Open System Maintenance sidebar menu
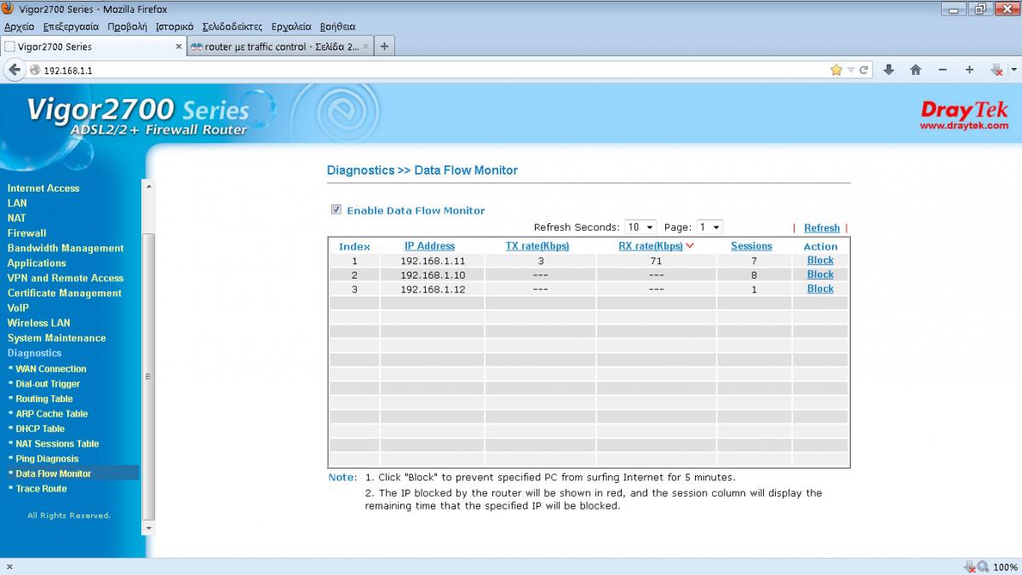This screenshot has width=1022, height=575. point(57,338)
